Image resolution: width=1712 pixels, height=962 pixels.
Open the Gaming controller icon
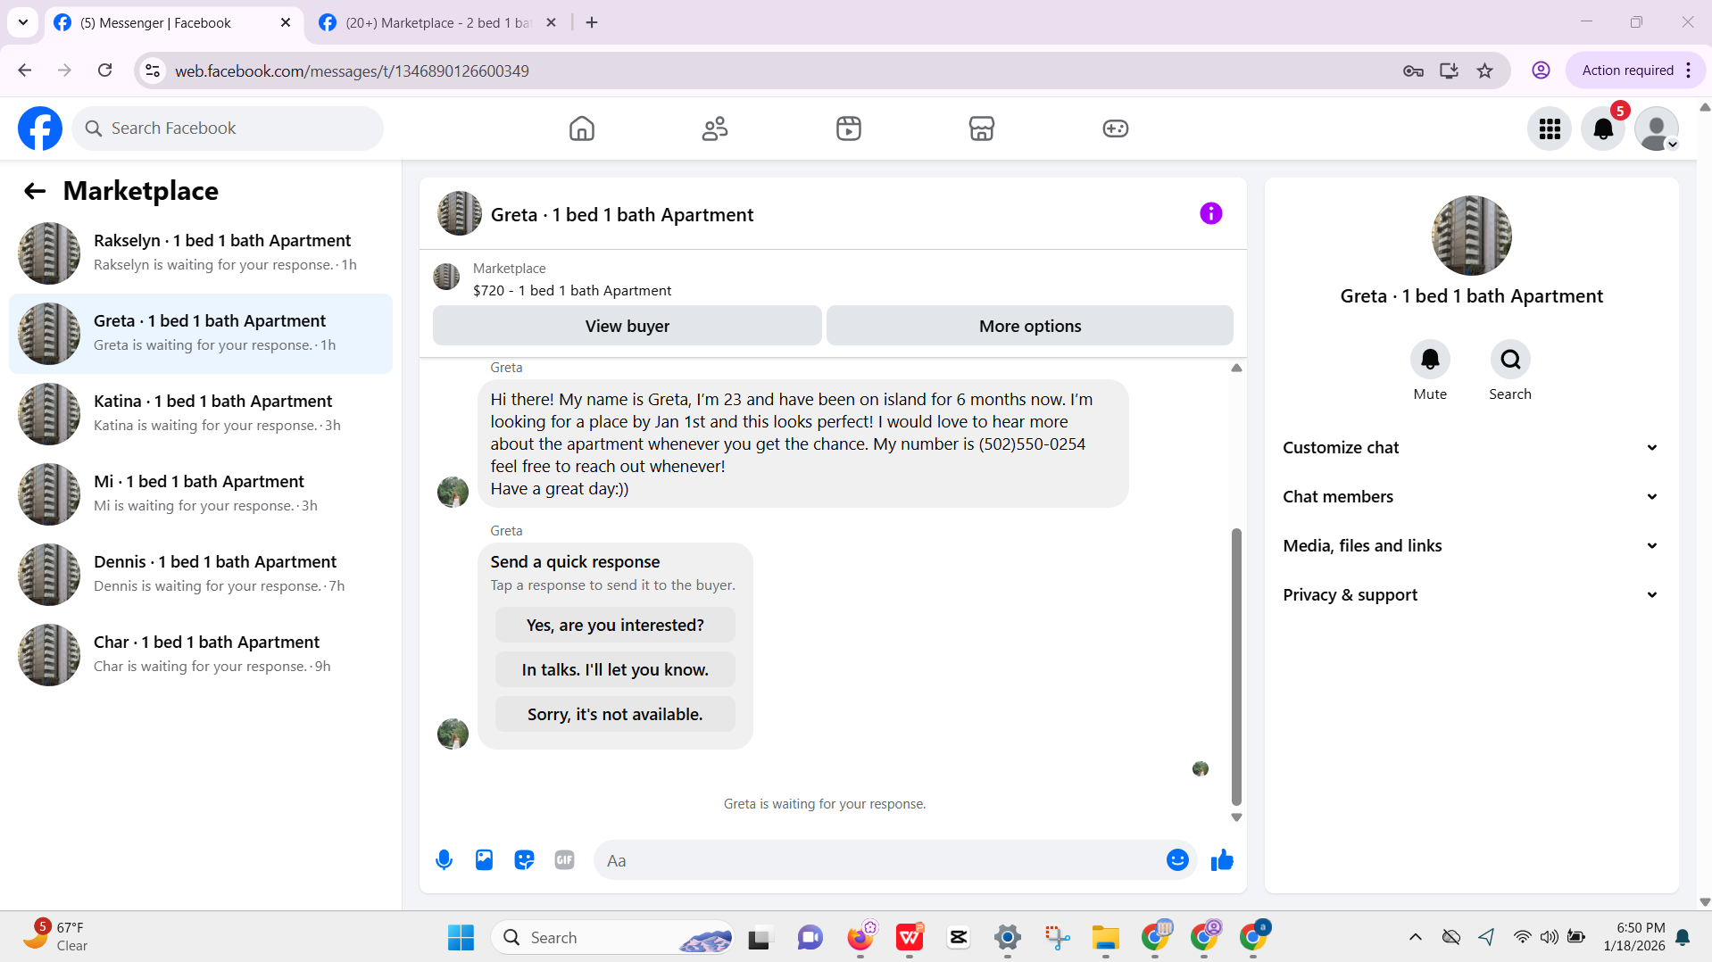tap(1115, 129)
